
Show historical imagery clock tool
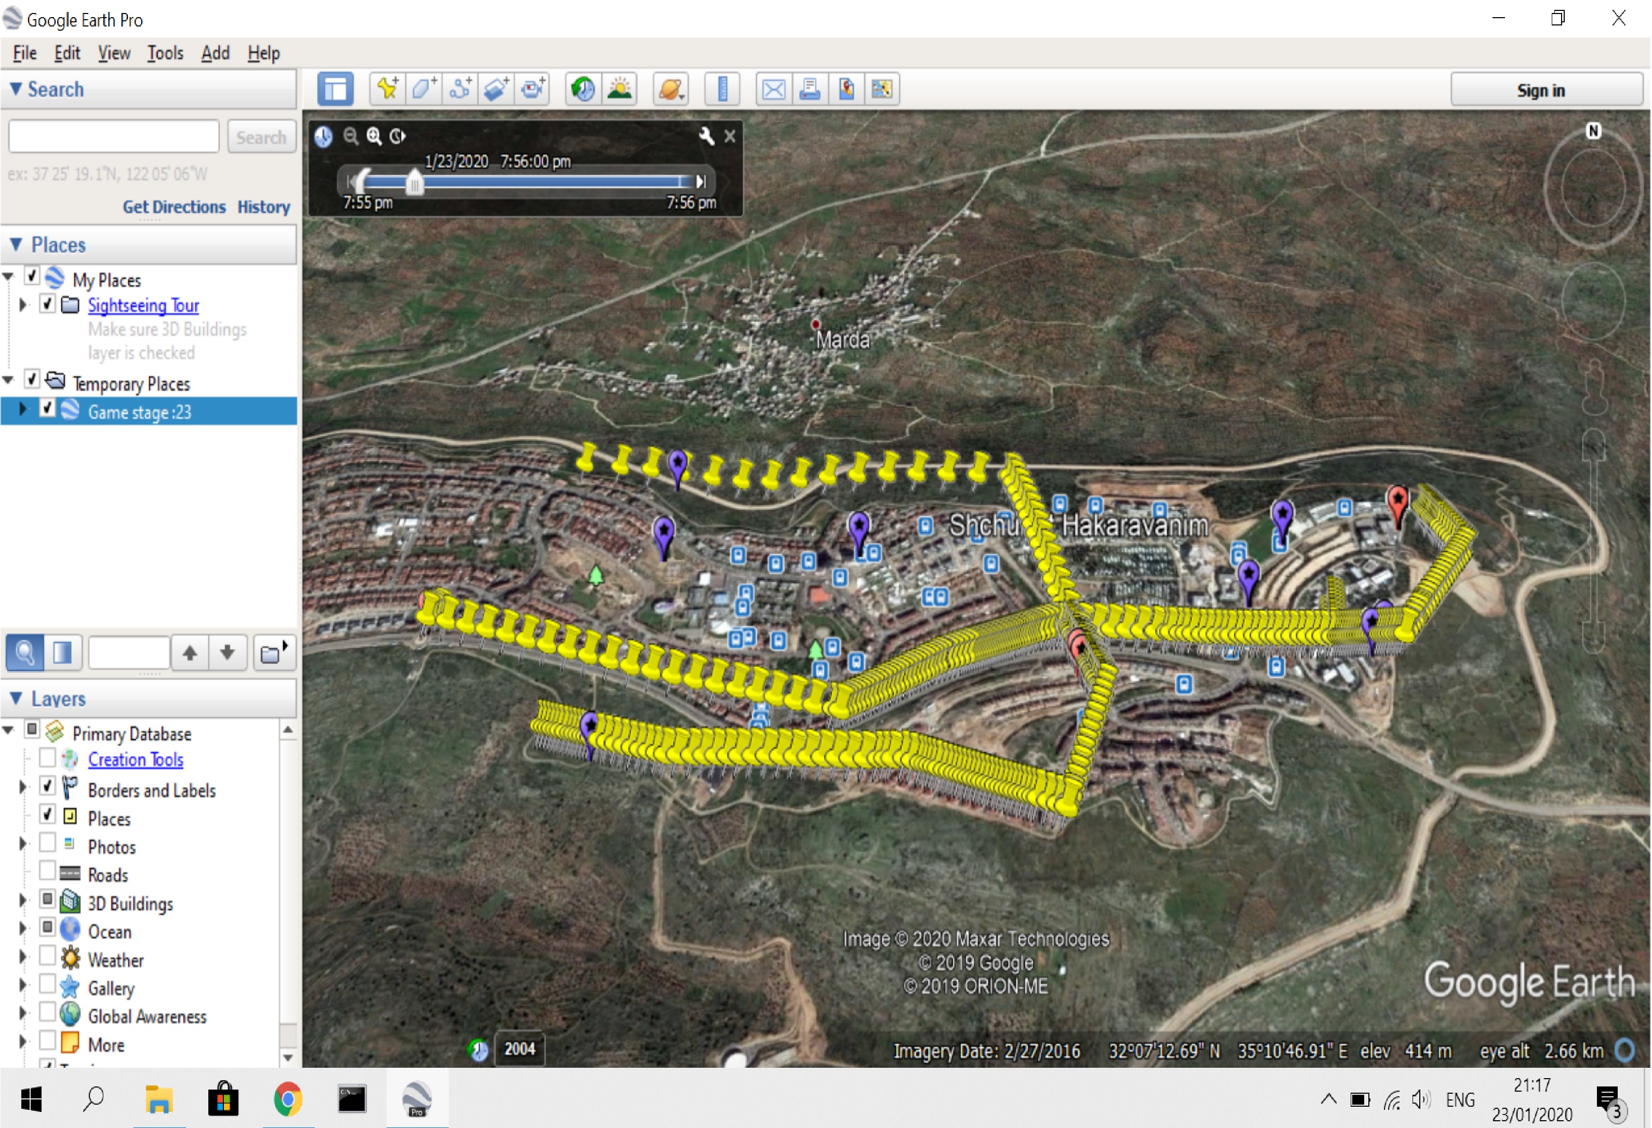coord(583,89)
